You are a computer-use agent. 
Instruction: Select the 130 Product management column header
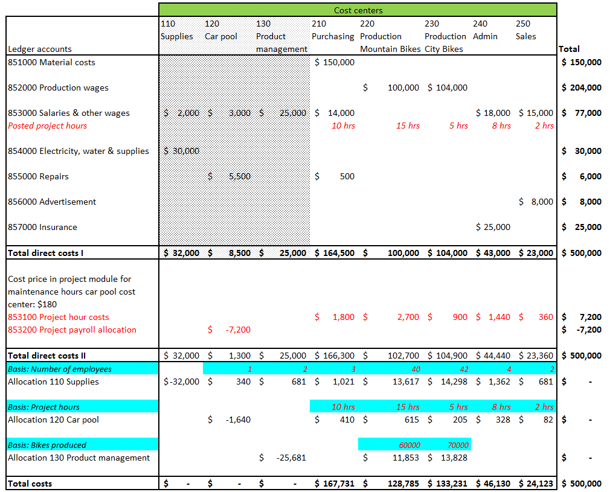point(281,36)
